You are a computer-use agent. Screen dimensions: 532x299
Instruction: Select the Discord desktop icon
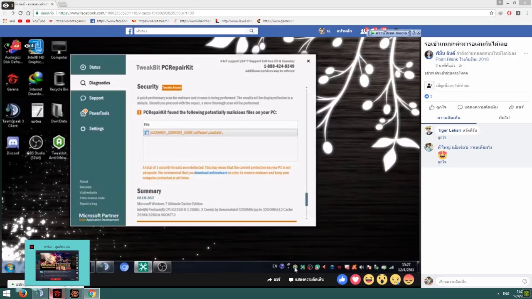[13, 145]
